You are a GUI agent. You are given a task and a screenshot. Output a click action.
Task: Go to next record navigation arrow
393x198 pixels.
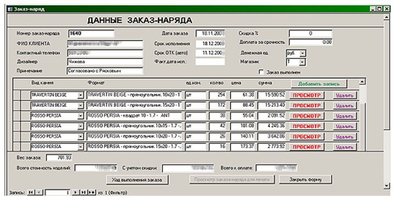[75, 193]
